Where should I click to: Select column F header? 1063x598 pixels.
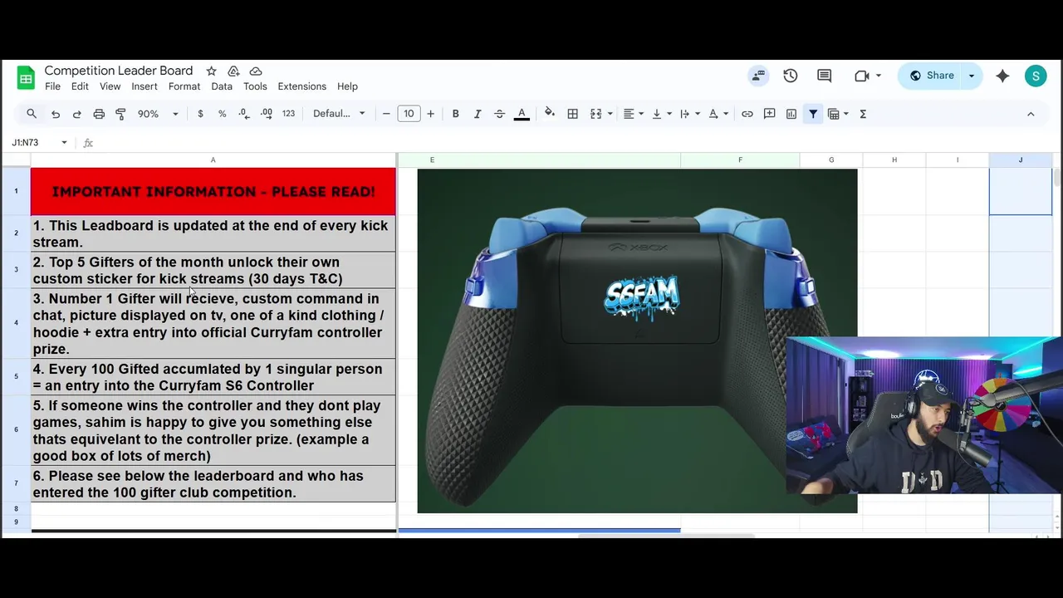pos(740,159)
